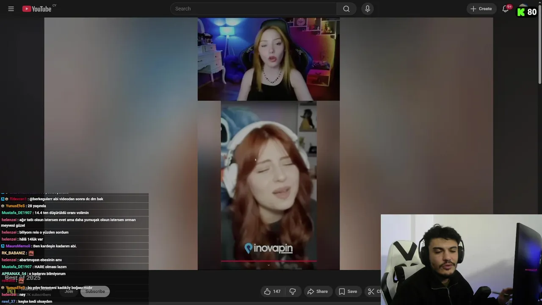Click chat message 'hâlâ 14lük var'
This screenshot has height=305, width=542.
(31, 239)
